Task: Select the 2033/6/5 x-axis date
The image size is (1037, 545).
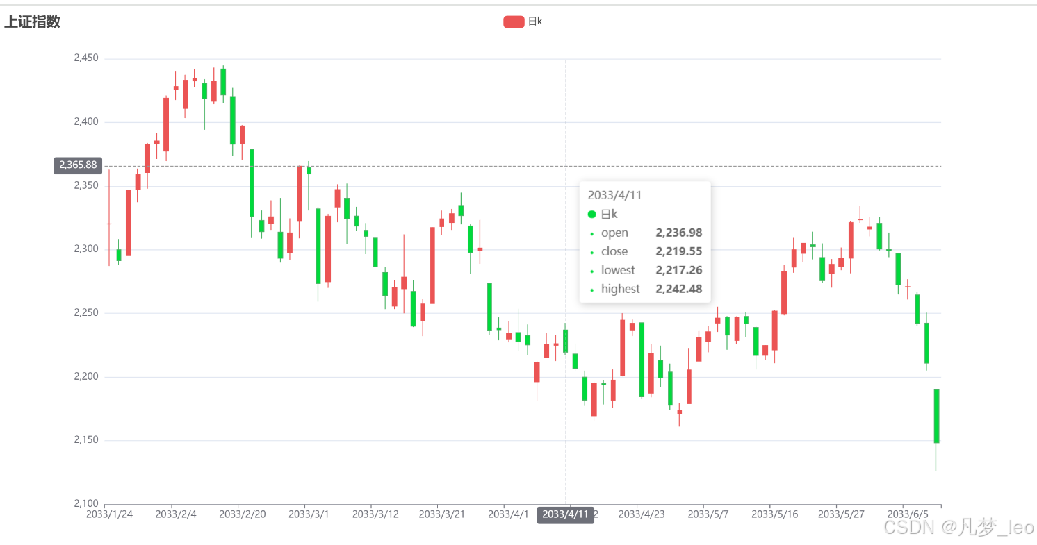Action: (x=908, y=514)
